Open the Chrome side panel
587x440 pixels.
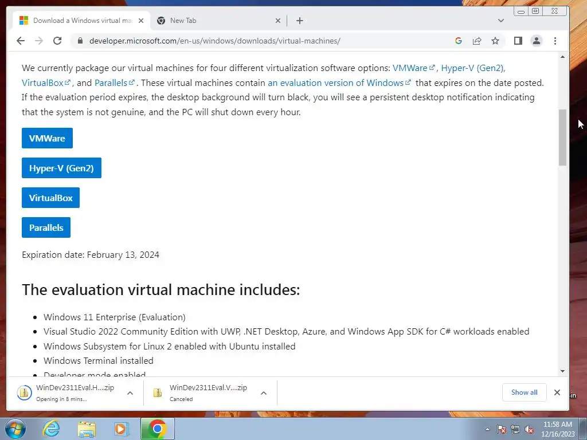(x=518, y=41)
